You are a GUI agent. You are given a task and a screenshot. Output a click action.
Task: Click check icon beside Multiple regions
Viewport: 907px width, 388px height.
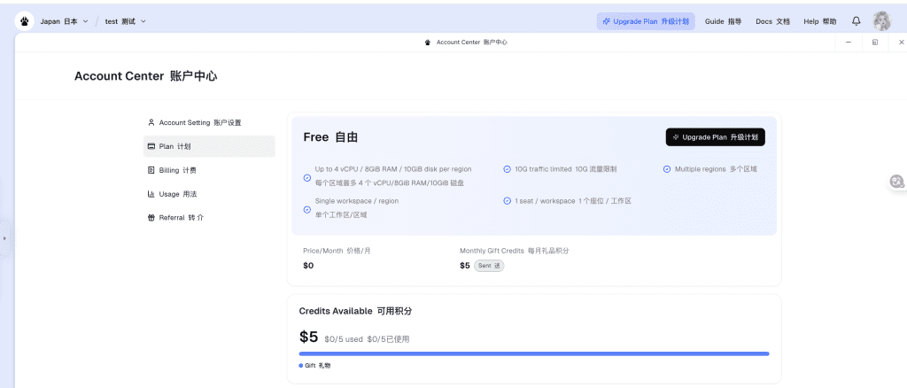666,169
